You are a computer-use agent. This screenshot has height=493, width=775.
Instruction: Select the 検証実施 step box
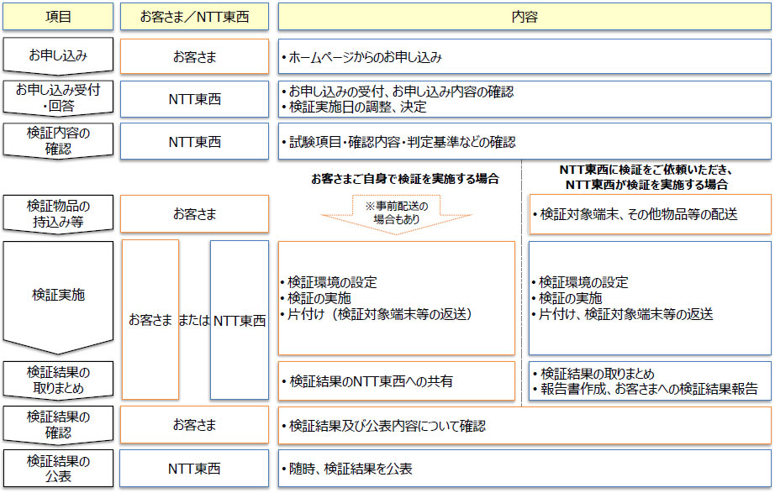pos(58,296)
